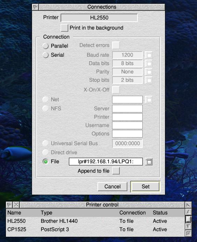Select the Parallel connection option
The height and width of the screenshot is (242, 197).
pos(46,46)
